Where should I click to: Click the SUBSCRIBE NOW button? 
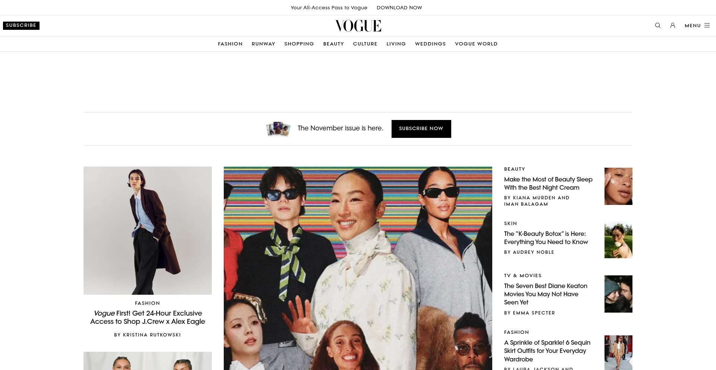tap(421, 129)
